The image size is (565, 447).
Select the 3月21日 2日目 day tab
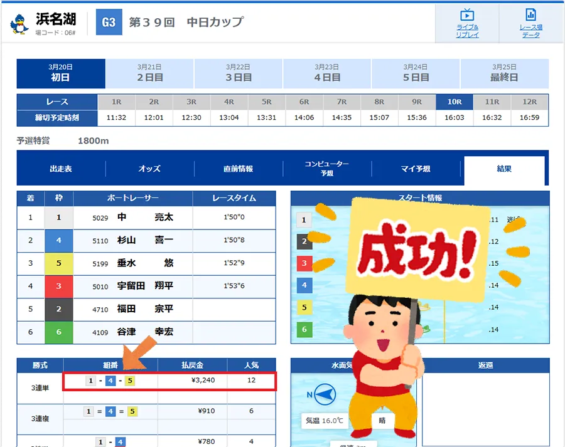149,73
